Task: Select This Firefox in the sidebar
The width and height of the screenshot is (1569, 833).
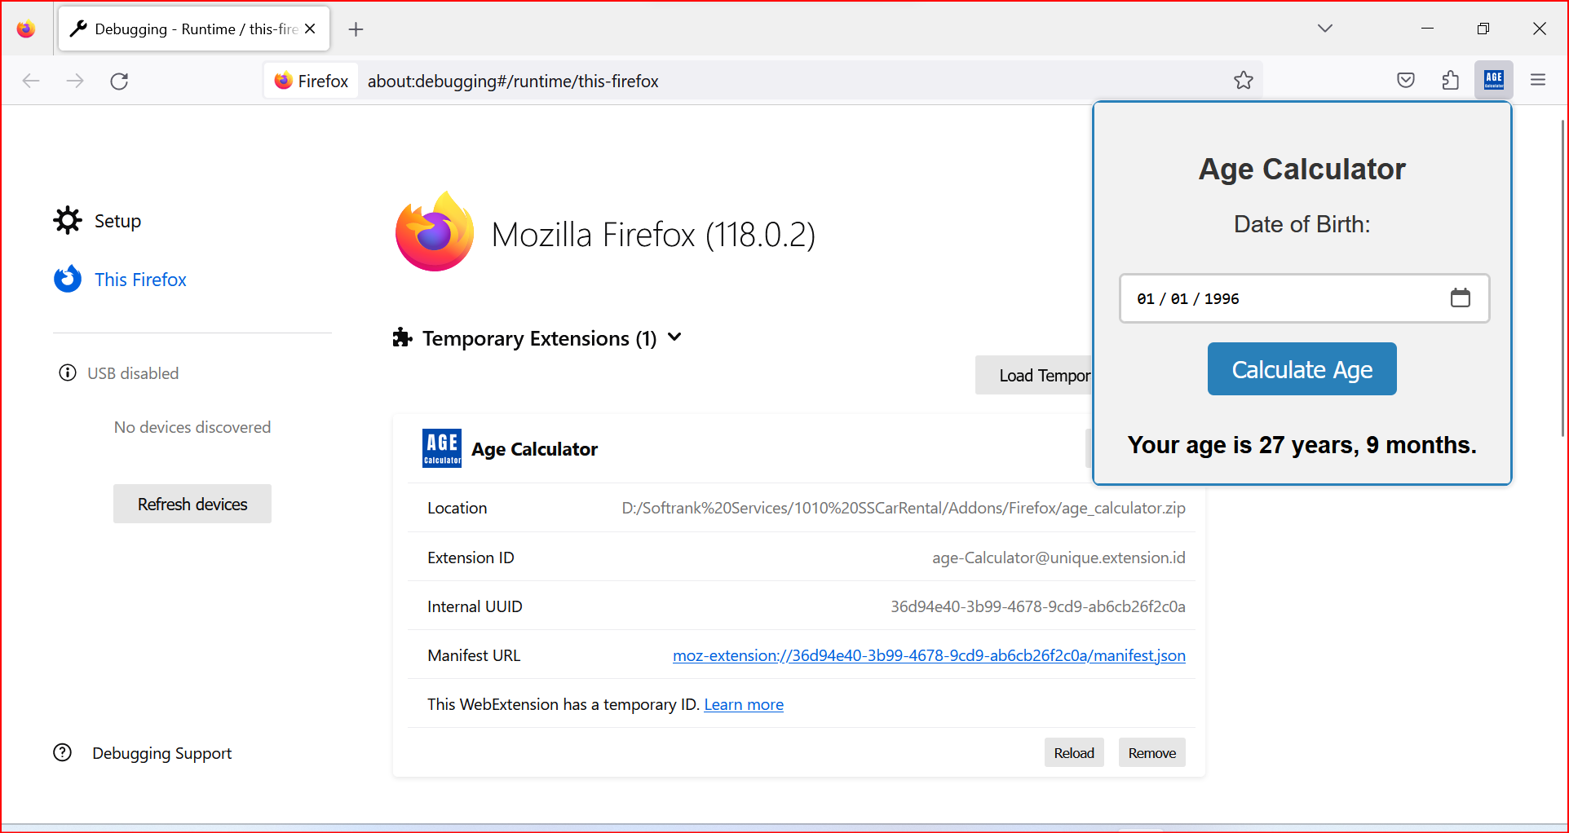Action: coord(140,280)
